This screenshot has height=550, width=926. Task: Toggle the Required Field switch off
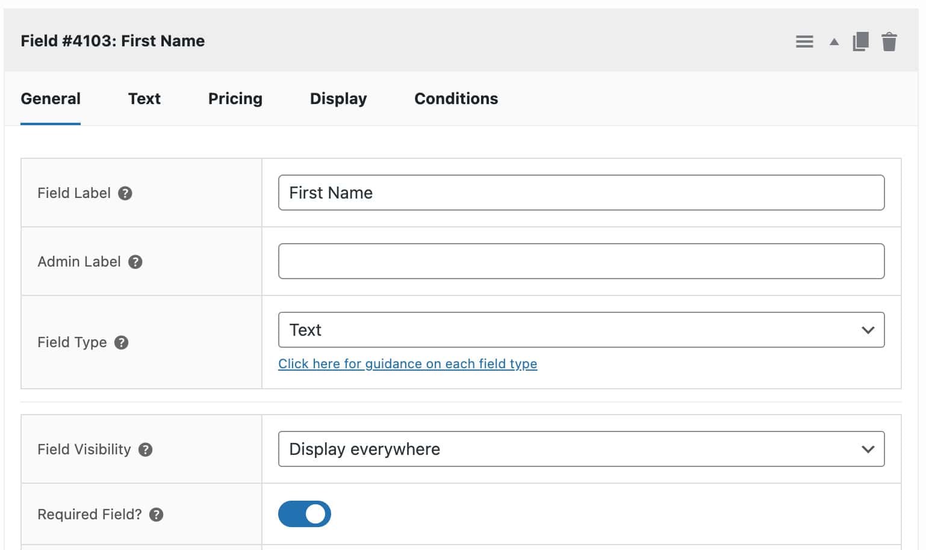click(304, 514)
